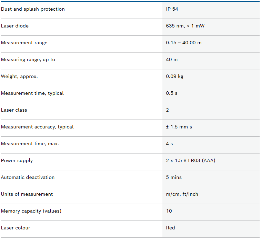
Task: Click the "Units of measurement" label
Action: [27, 194]
